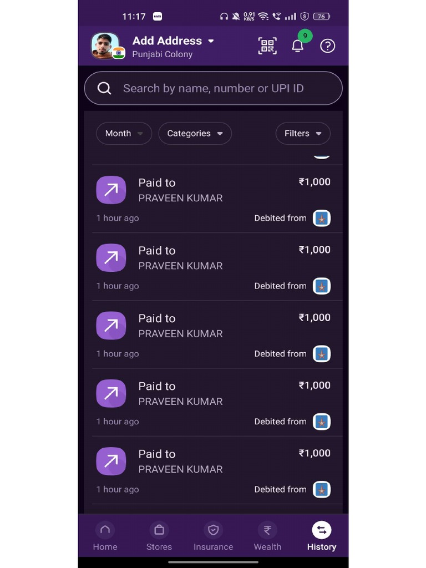Click the first Paid to arrow icon
The image size is (426, 568).
(111, 190)
